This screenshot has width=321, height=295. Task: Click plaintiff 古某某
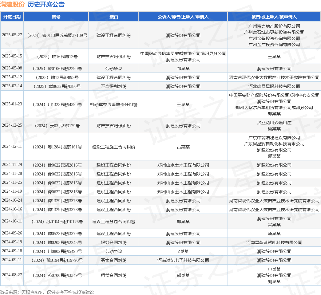[183, 147]
